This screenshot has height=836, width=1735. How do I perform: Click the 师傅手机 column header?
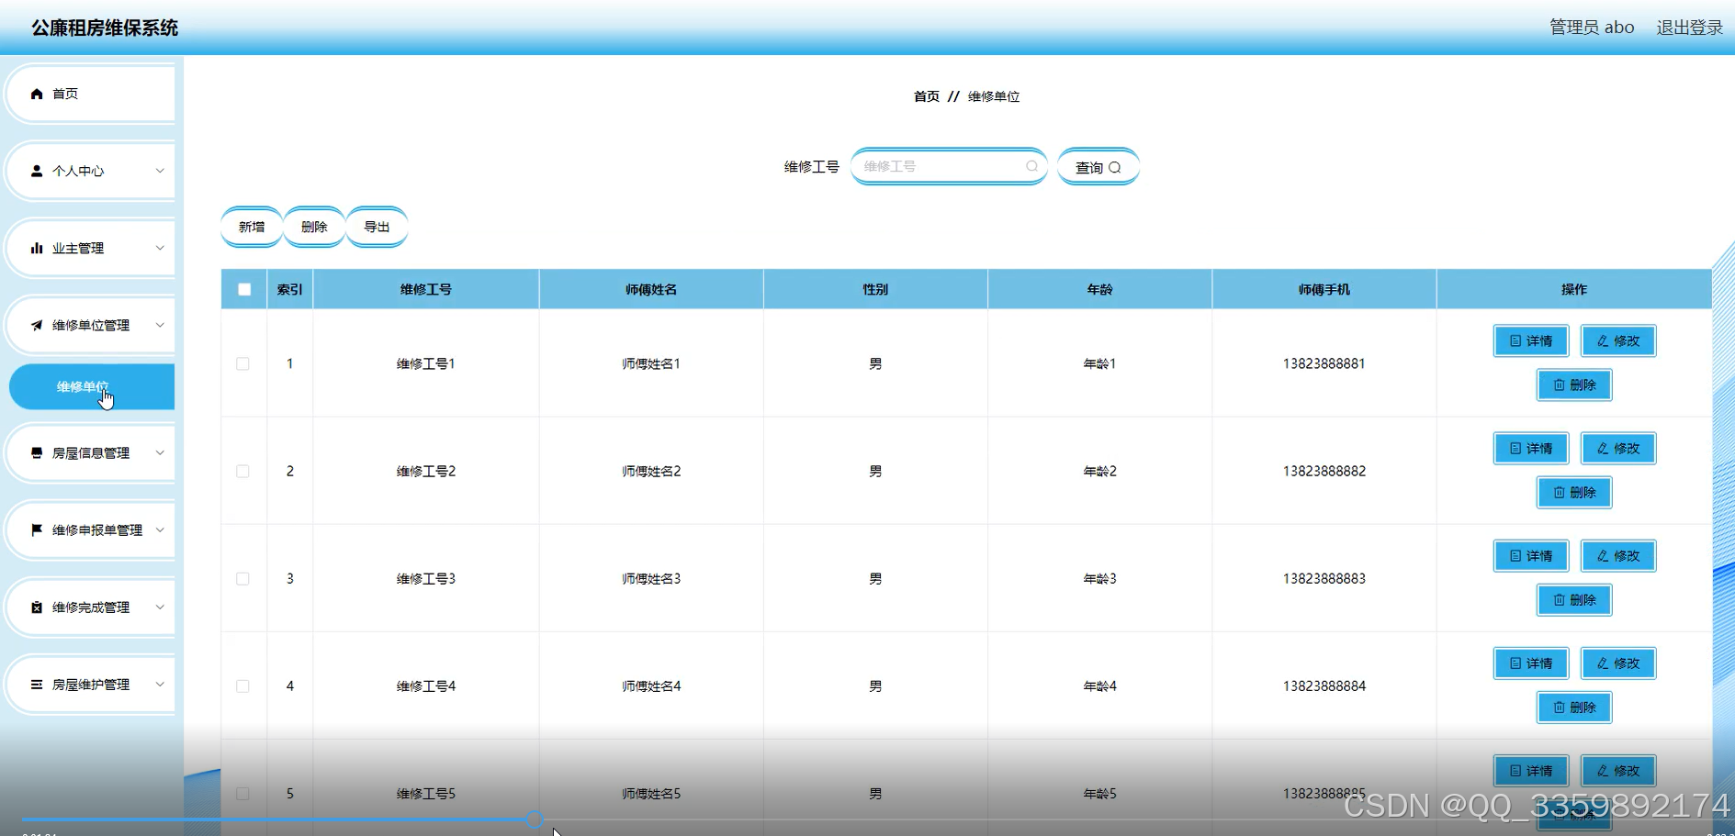1324,289
